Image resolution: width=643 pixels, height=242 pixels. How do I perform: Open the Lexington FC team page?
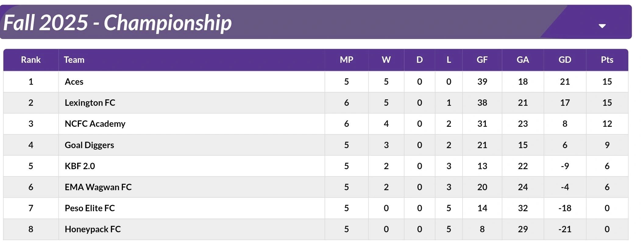click(90, 103)
